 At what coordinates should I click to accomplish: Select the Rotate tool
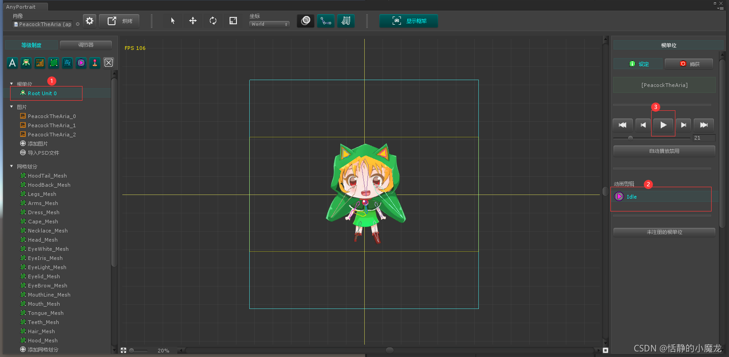point(213,21)
